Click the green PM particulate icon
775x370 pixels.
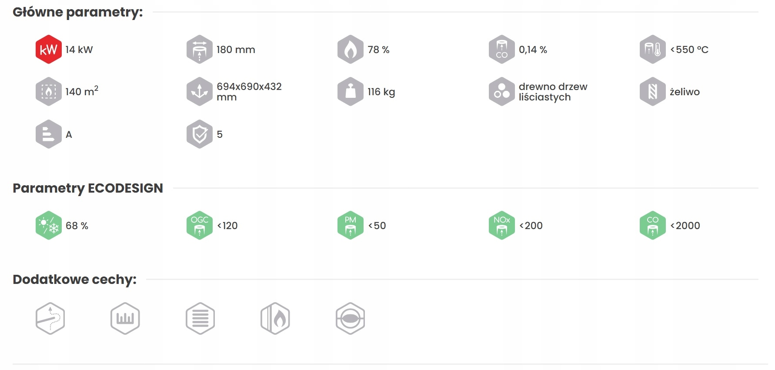[x=350, y=226]
